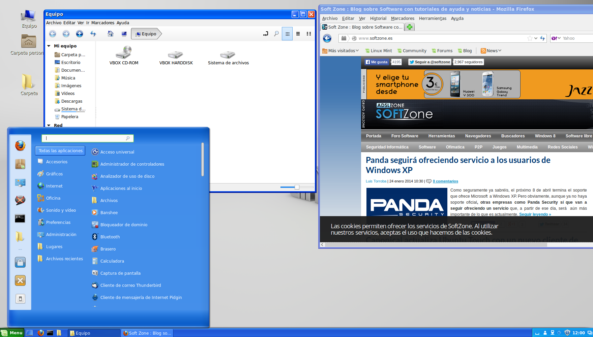Open Sistema de archivos drive icon
The image size is (593, 337).
[228, 57]
